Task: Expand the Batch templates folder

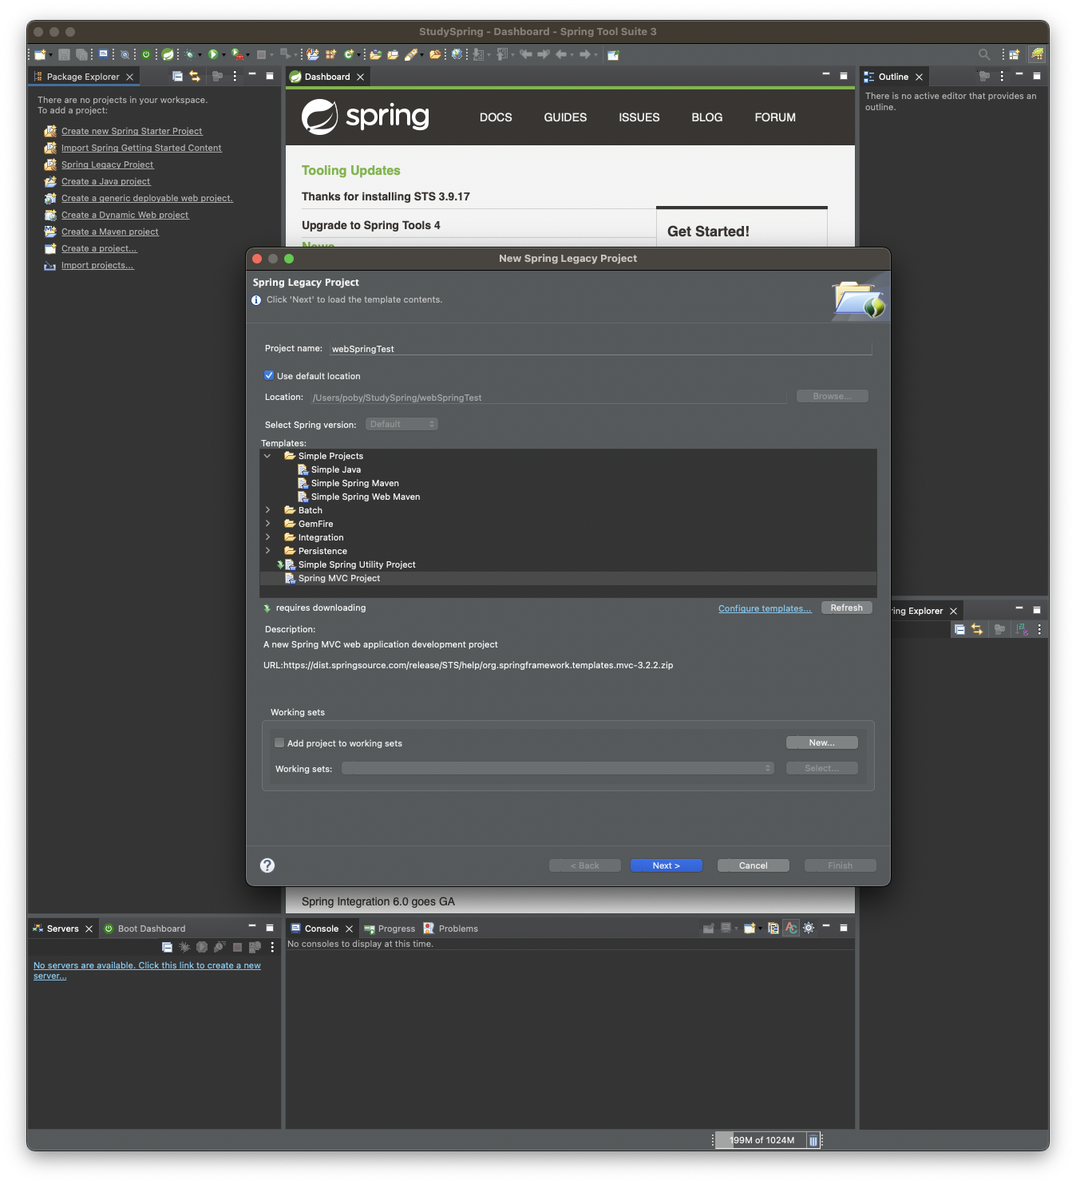Action: [267, 510]
